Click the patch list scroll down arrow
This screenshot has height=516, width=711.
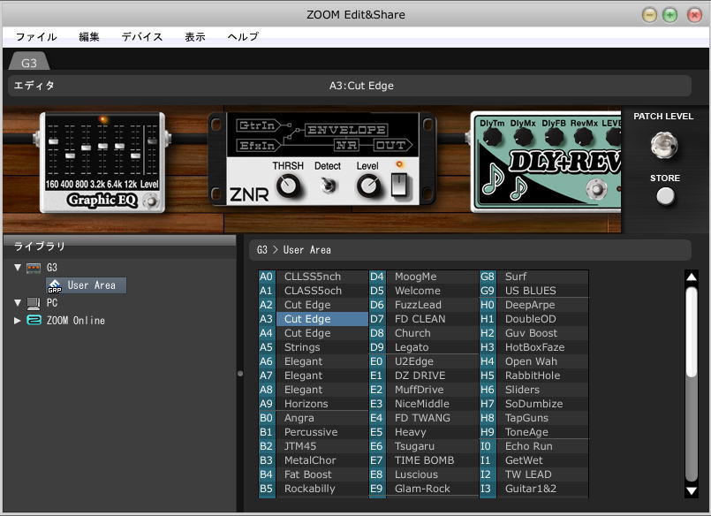692,490
